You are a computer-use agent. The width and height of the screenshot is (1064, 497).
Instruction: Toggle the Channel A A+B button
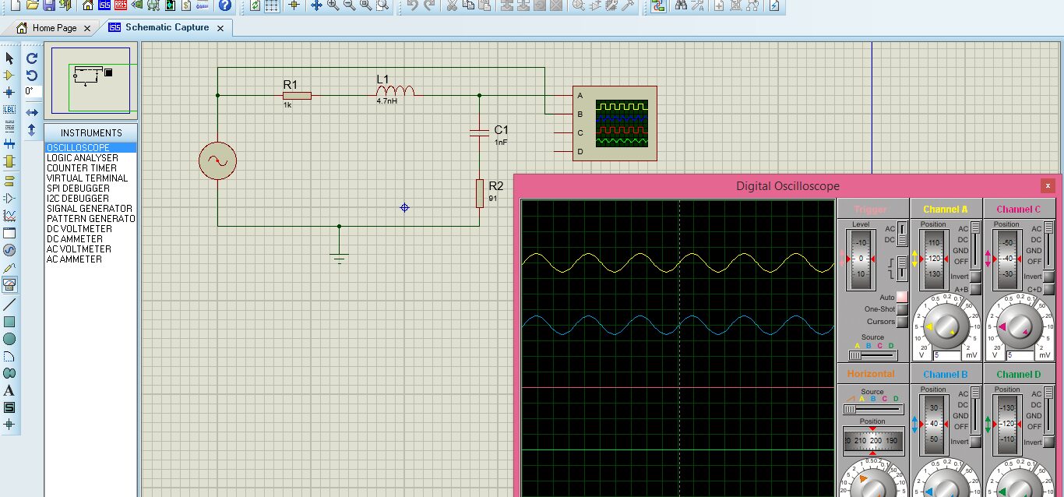976,289
